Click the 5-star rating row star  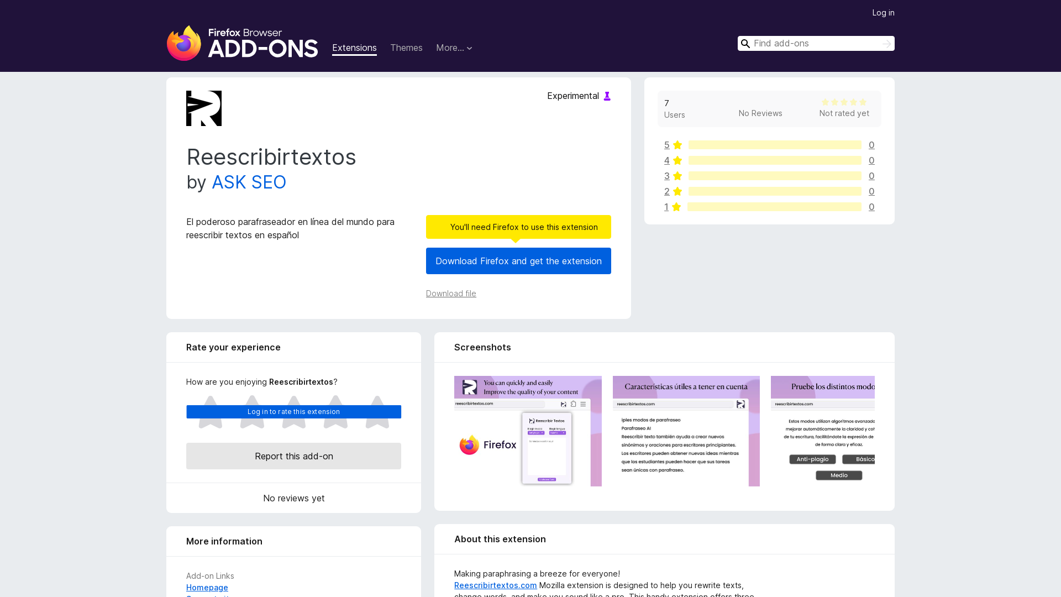[x=677, y=145]
